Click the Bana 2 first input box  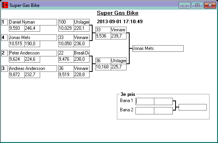click(145, 111)
